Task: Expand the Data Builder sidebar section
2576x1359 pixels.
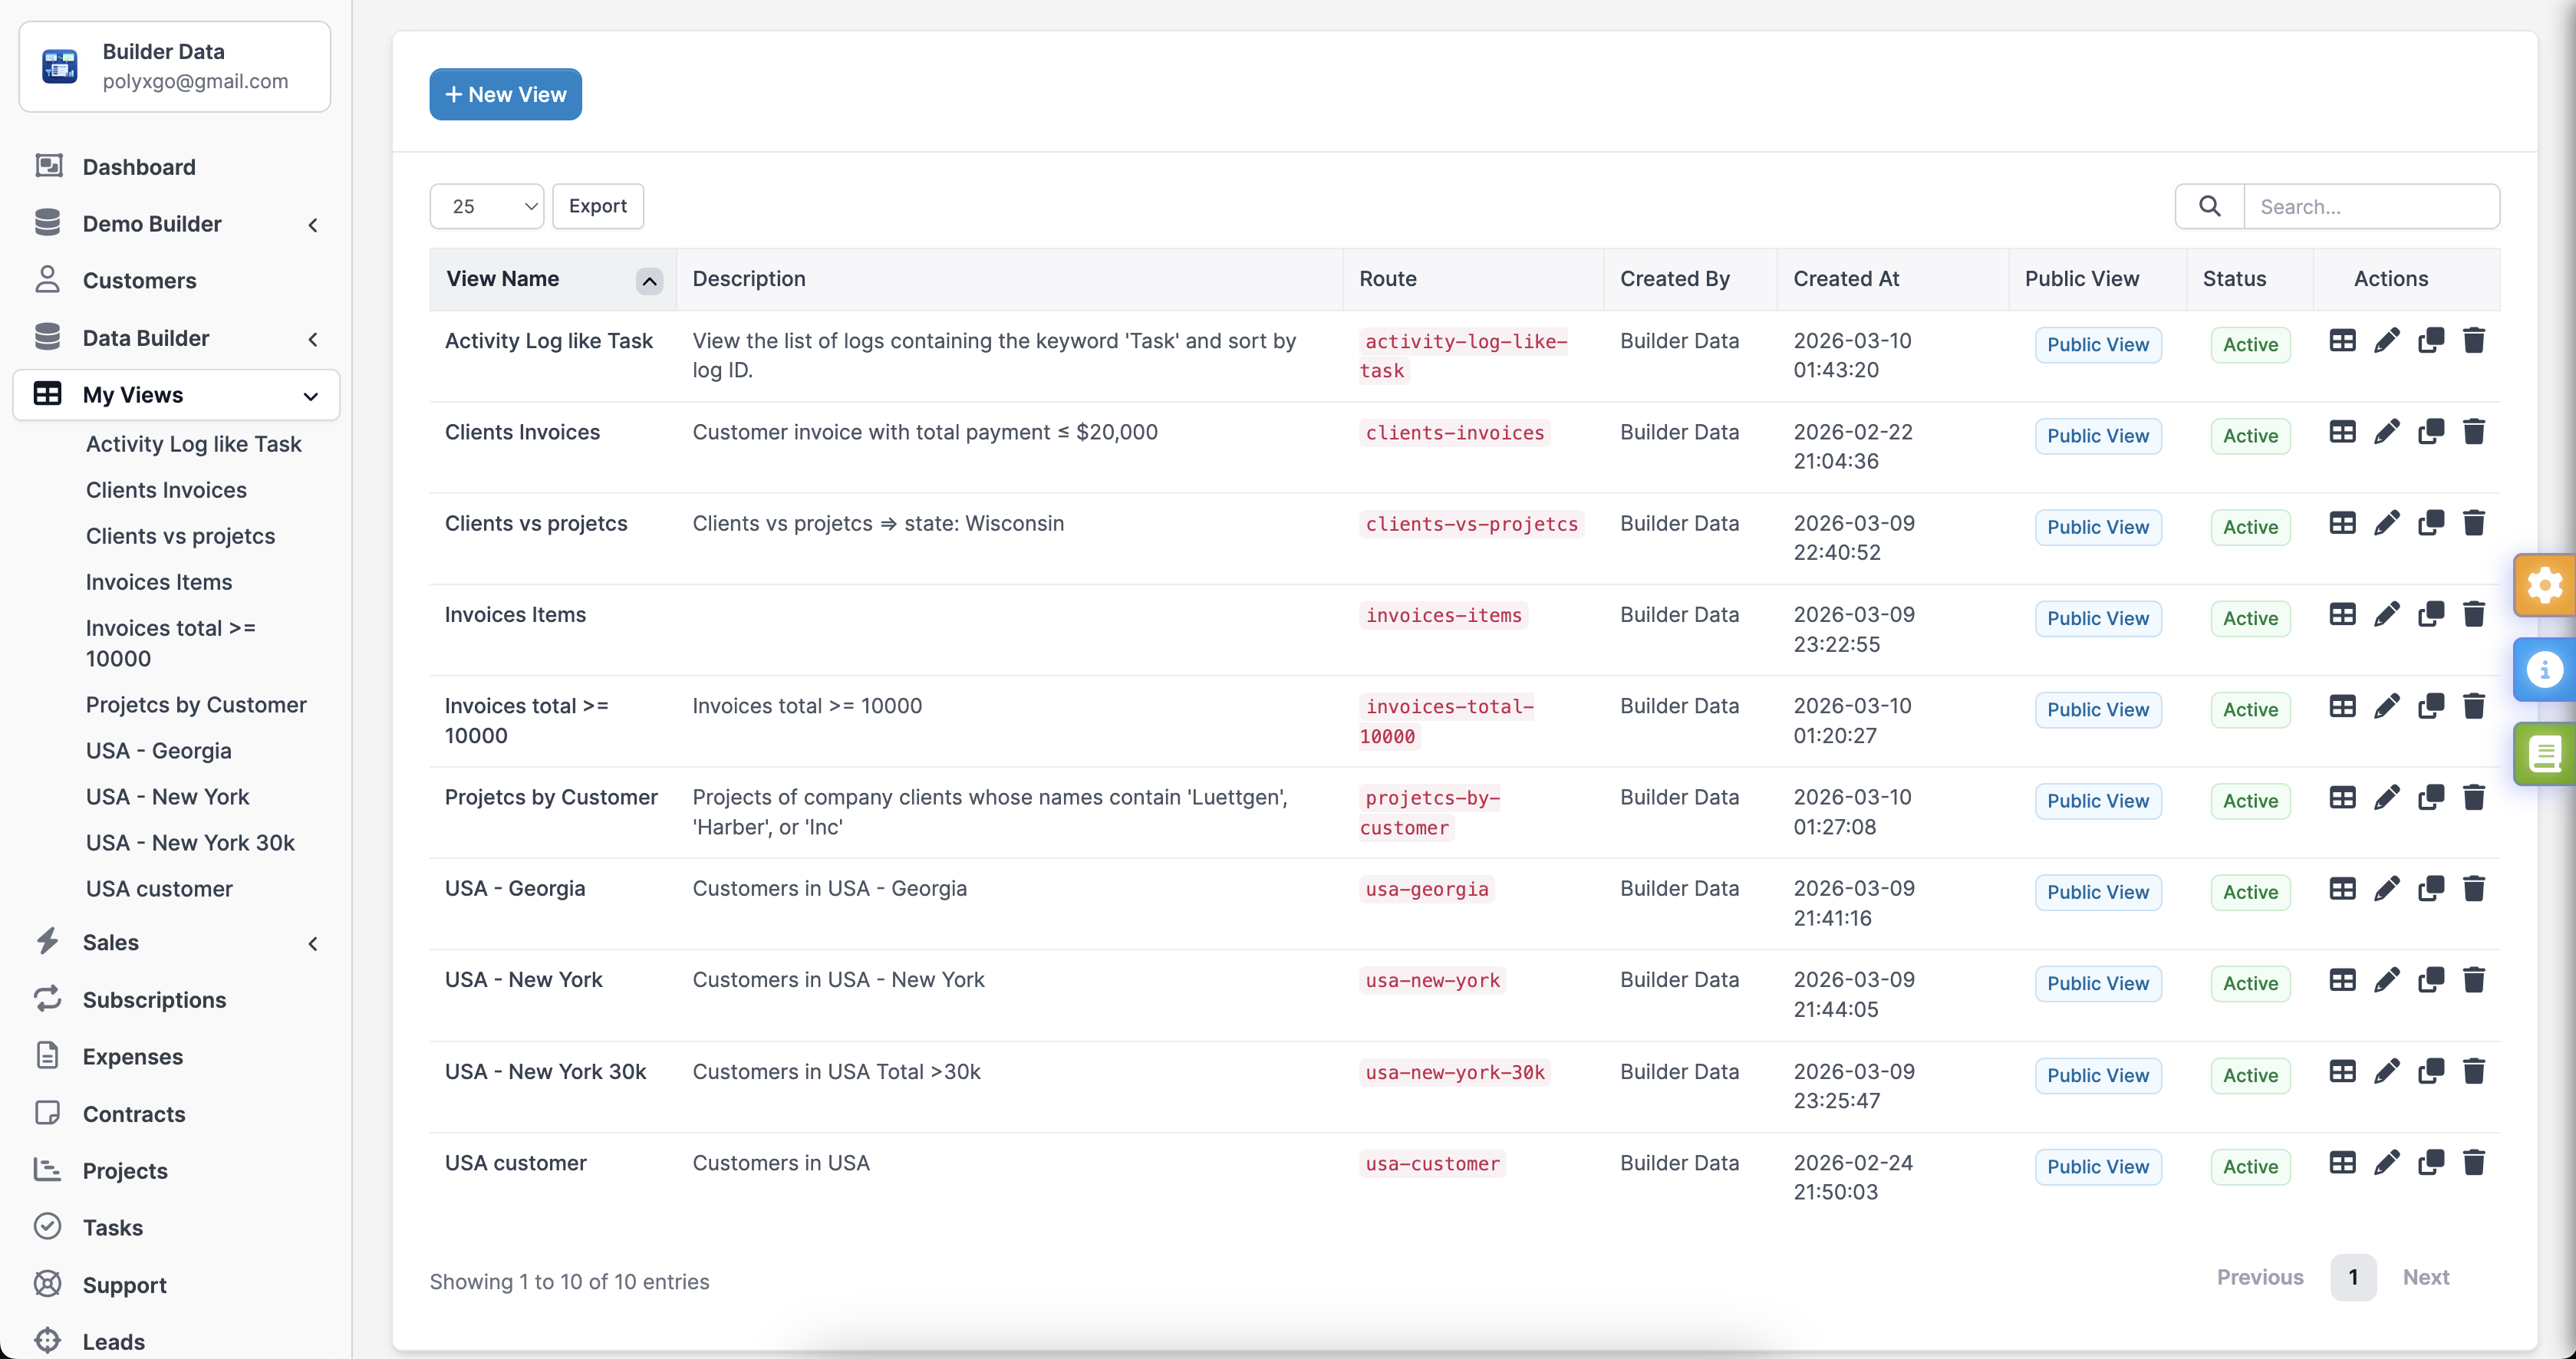Action: [313, 338]
